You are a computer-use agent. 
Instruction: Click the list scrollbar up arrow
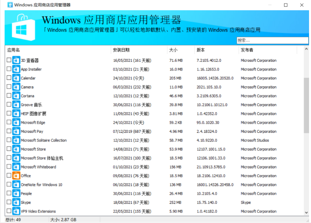306,49
